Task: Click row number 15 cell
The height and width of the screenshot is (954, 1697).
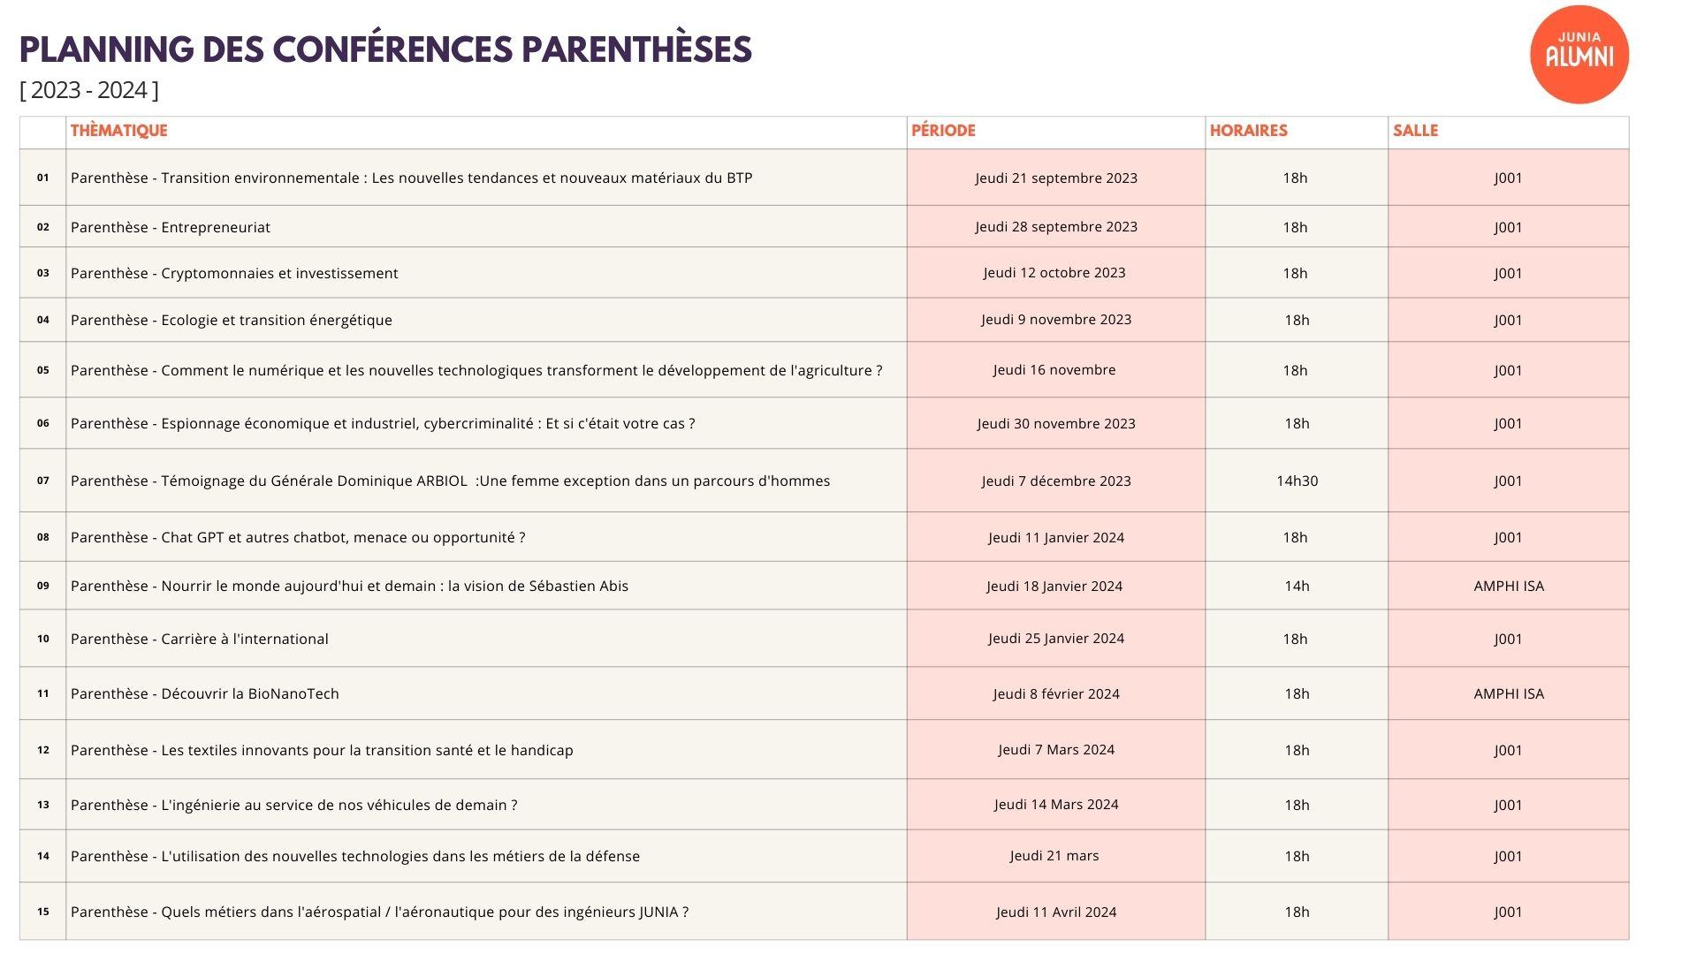Action: point(43,912)
